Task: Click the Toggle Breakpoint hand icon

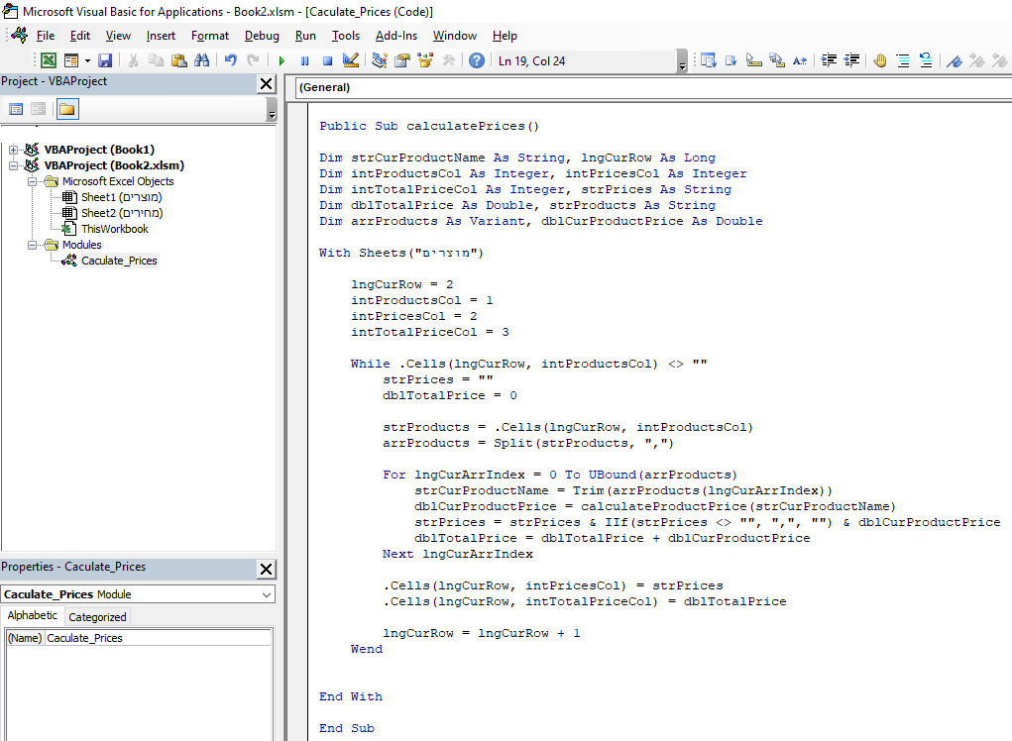Action: click(879, 60)
